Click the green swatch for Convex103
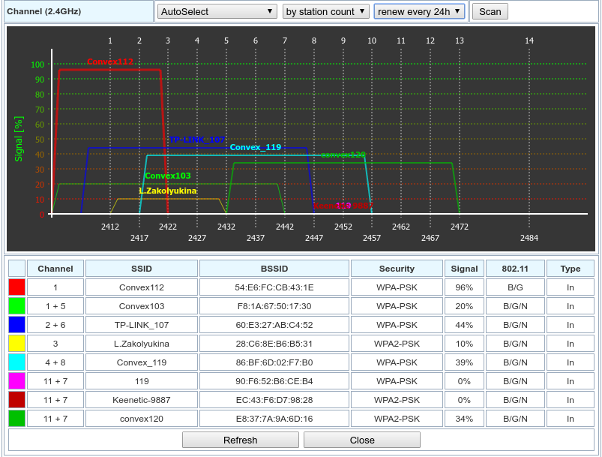Image resolution: width=602 pixels, height=457 pixels. pyautogui.click(x=16, y=306)
